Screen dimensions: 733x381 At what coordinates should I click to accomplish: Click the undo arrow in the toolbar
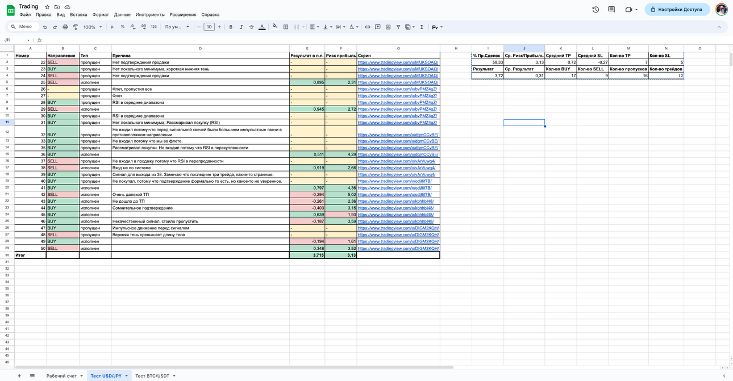pos(45,27)
